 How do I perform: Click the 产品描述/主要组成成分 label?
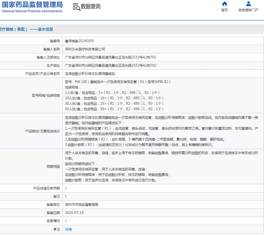[x=43, y=131]
